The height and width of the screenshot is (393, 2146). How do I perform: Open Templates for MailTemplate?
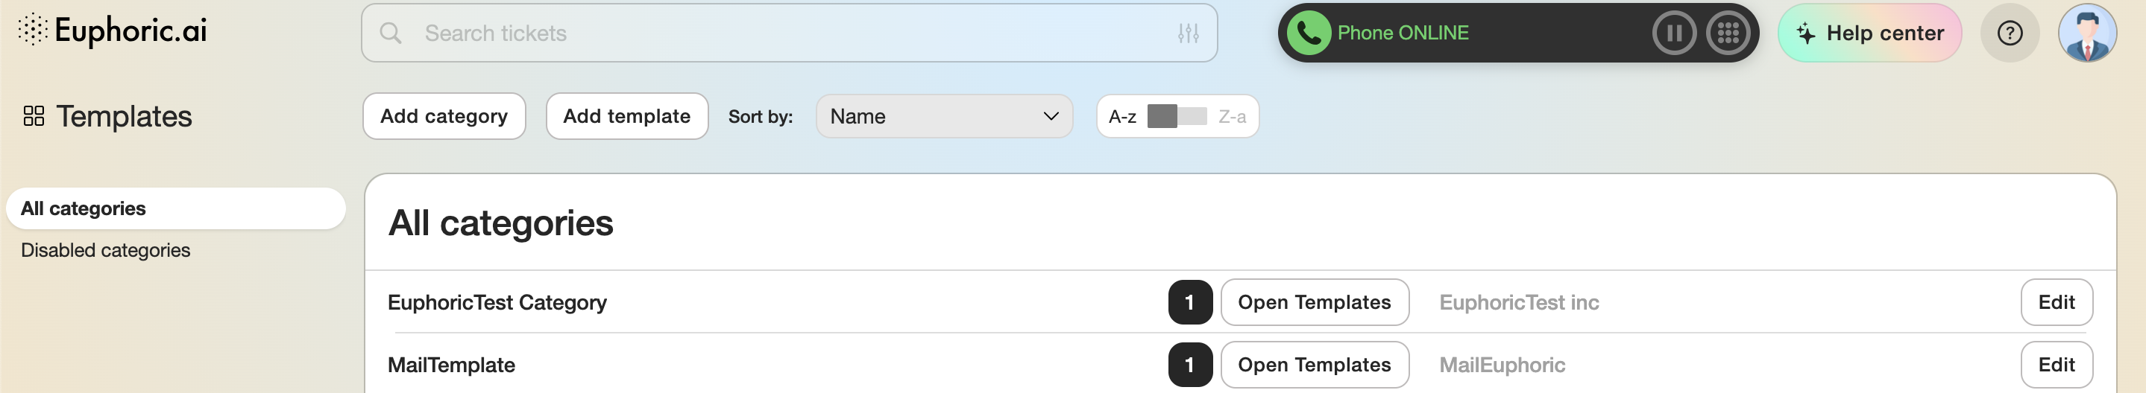[x=1314, y=365]
